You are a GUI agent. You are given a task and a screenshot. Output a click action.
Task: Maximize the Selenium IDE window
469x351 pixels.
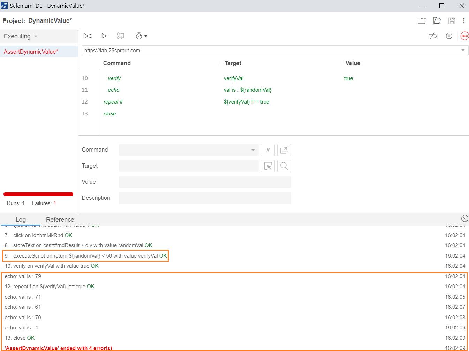(x=441, y=6)
